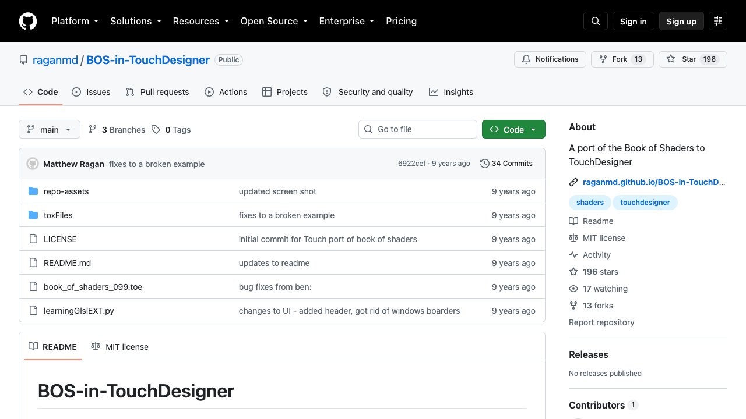Click the link icon beside the website URL
This screenshot has height=419, width=746.
click(x=573, y=182)
